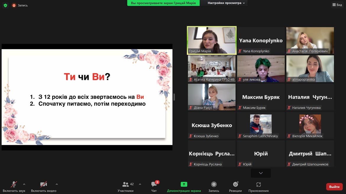Click the participant count 42
The image size is (346, 194).
[132, 184]
